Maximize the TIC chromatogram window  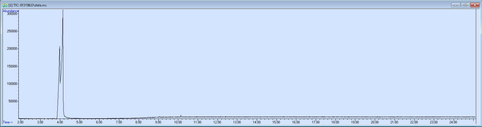[465, 5]
